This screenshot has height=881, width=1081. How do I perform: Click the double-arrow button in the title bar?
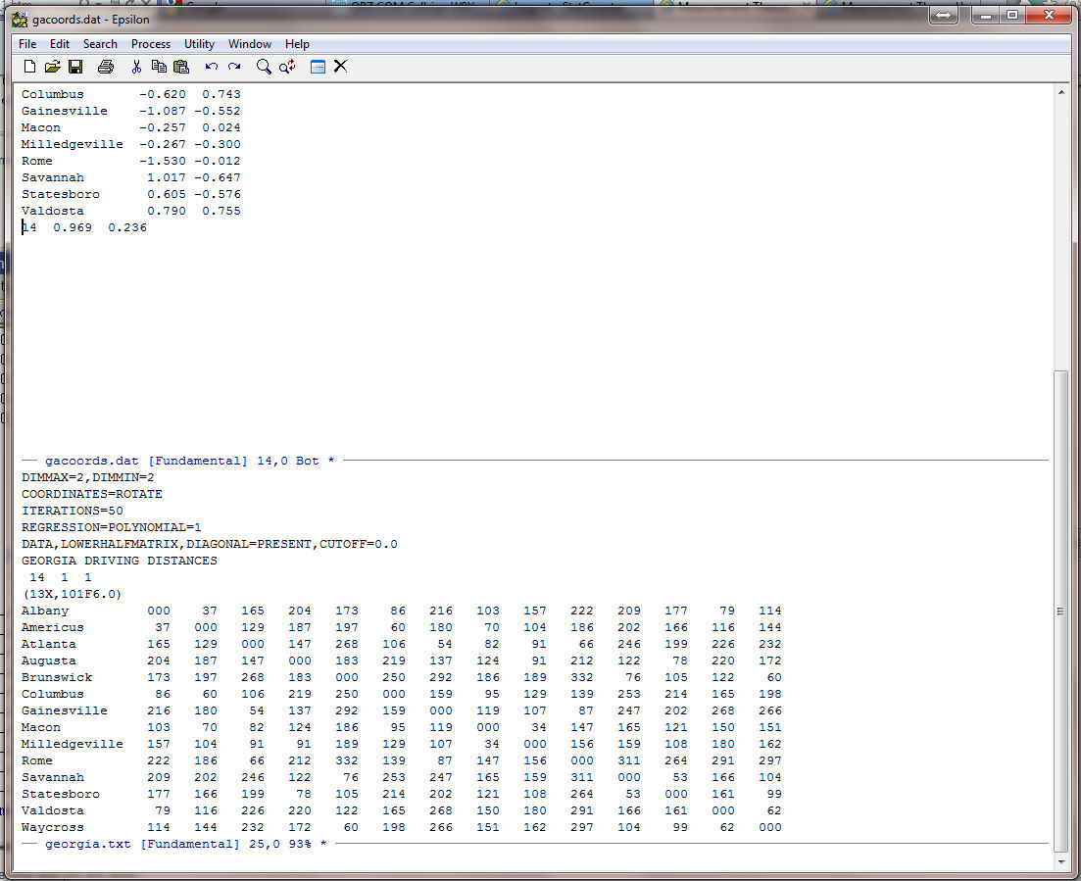point(944,17)
